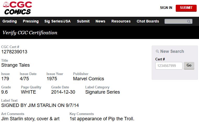Screen dimensions: 199x125
Task: Click inside the navigation search box
Action: tap(175, 21)
